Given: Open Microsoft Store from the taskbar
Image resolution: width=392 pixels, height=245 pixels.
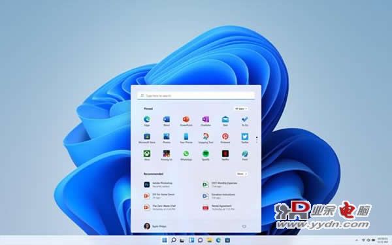Looking at the screenshot, I should [x=227, y=240].
